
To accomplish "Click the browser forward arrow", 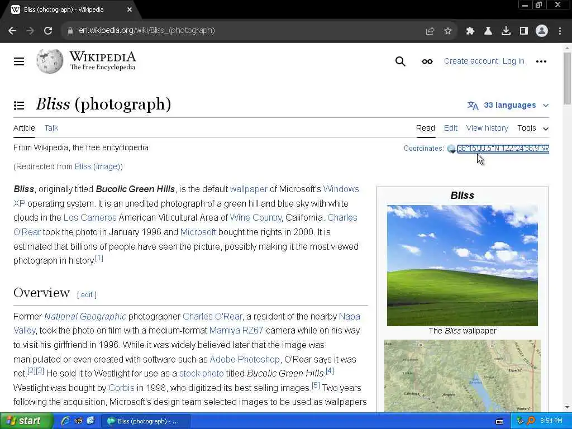I will (30, 31).
